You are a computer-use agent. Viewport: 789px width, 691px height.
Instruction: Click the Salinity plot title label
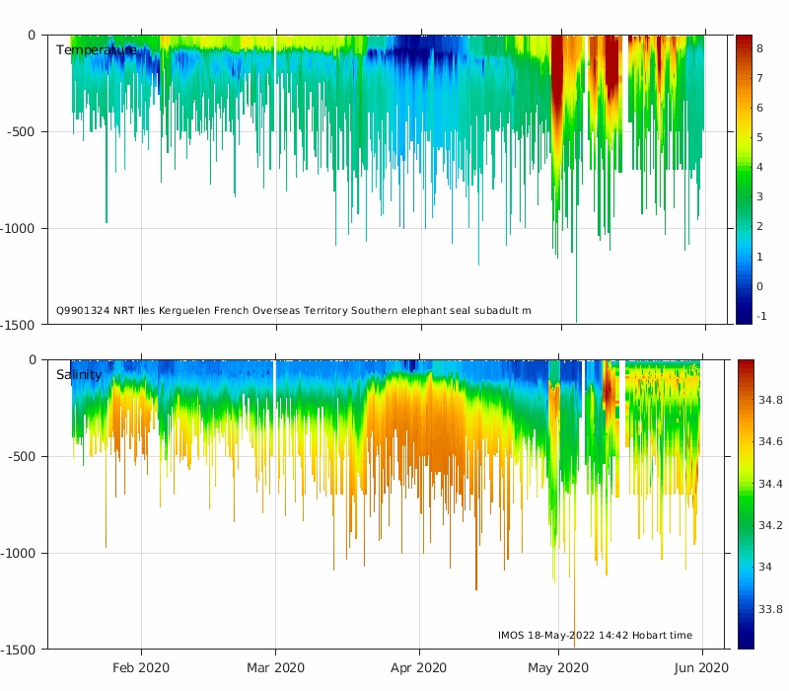(79, 374)
